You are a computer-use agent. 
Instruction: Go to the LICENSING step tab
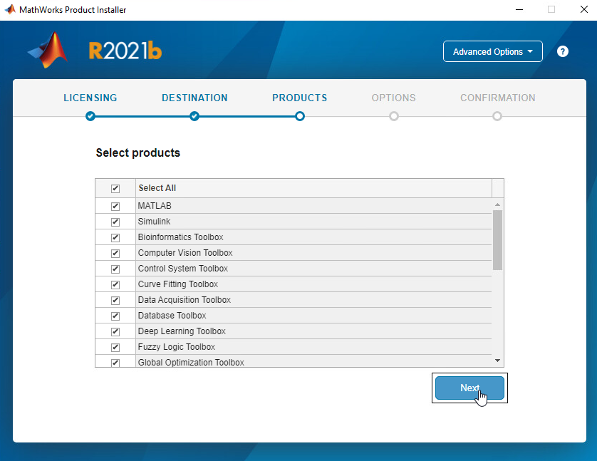90,98
